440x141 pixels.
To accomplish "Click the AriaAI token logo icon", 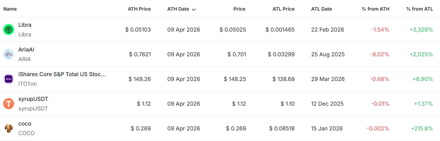I will pos(8,55).
